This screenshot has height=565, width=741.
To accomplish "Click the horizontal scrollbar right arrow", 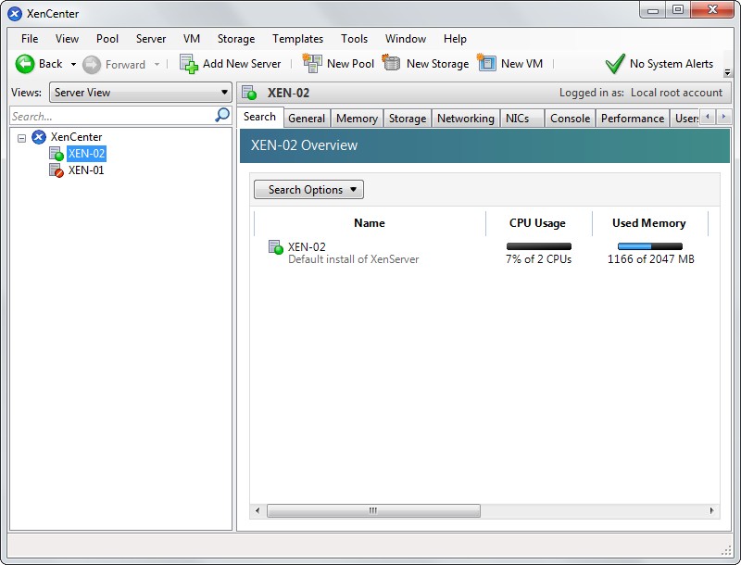I will (x=711, y=510).
